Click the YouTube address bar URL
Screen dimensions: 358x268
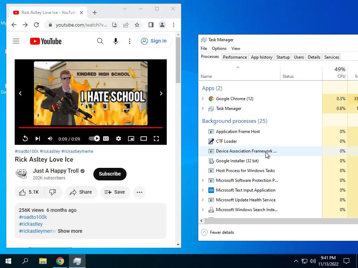tap(81, 25)
